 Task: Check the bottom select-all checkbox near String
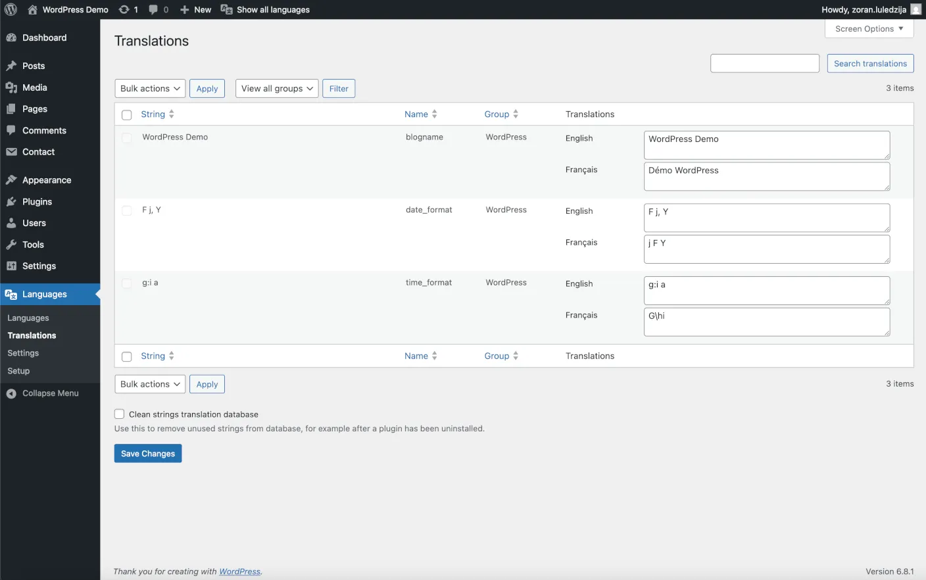pyautogui.click(x=127, y=357)
